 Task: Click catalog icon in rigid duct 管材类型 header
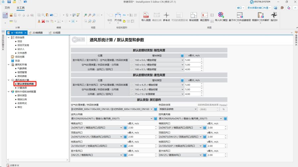click(x=182, y=55)
